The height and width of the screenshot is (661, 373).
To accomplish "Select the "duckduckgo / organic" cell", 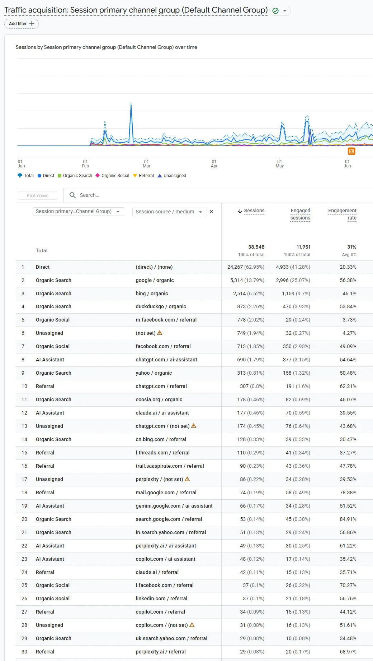I will tap(161, 306).
